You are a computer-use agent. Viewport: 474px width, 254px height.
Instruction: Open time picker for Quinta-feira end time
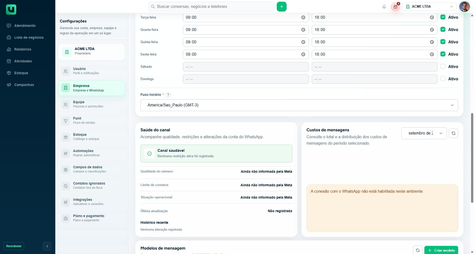tap(432, 42)
